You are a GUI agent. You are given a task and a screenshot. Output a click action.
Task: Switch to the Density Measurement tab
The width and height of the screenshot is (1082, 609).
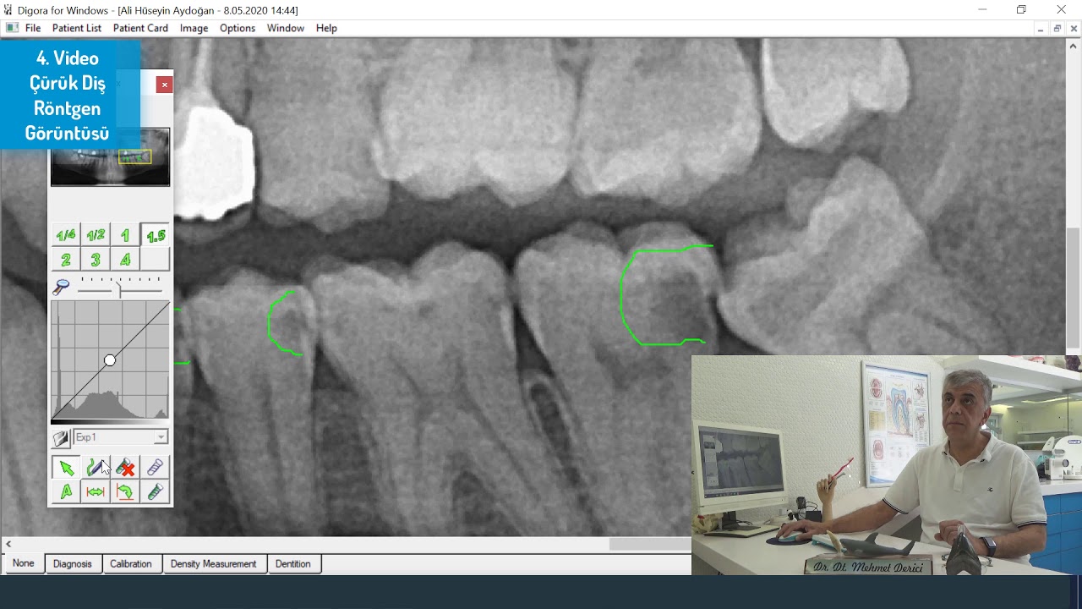[213, 564]
